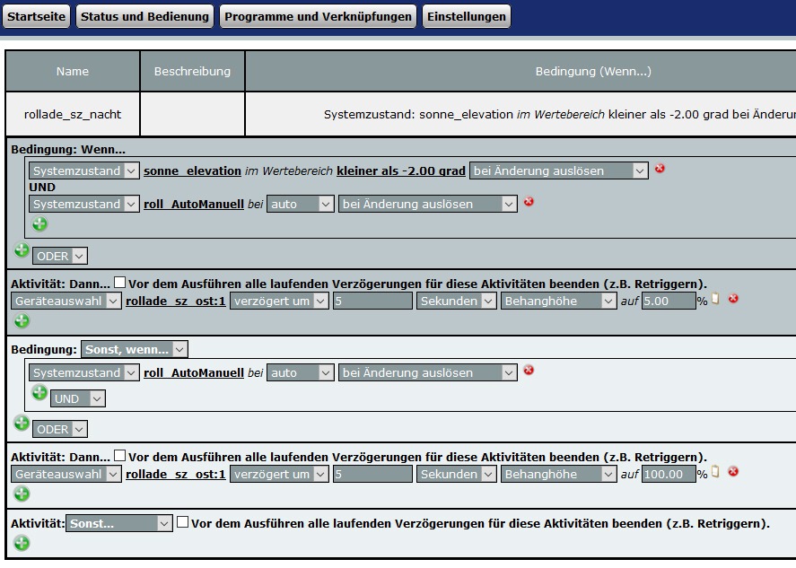Open note icon beside the 5.00 % value
The width and height of the screenshot is (796, 568).
point(716,299)
